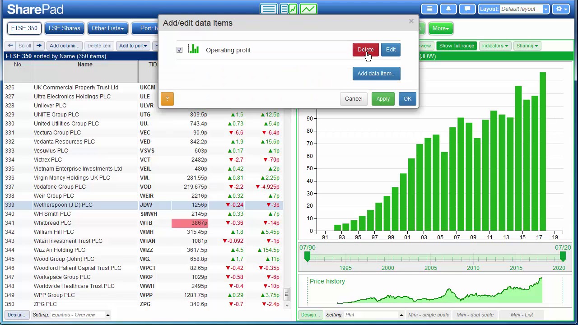
Task: Select the FTSE 350 list tab
Action: 24,28
